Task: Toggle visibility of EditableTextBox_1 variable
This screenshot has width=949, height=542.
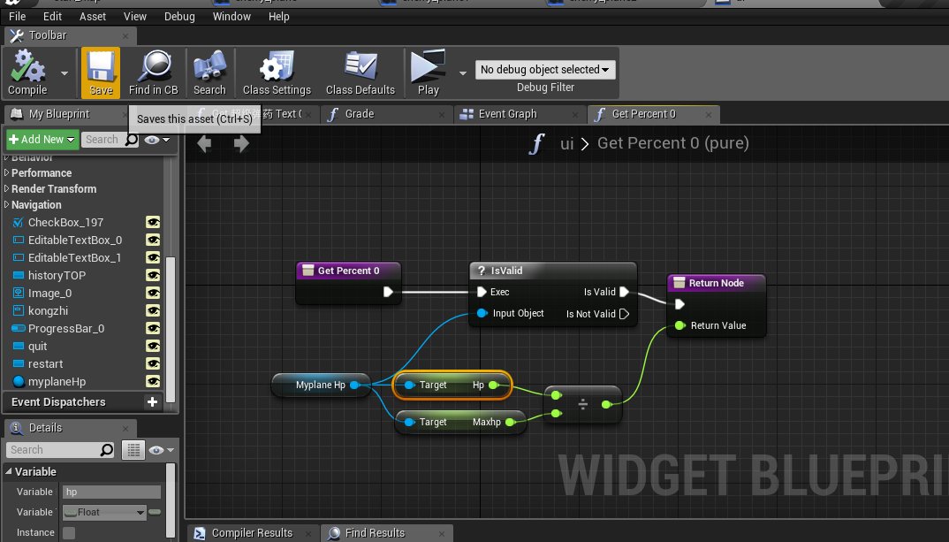Action: coord(153,257)
